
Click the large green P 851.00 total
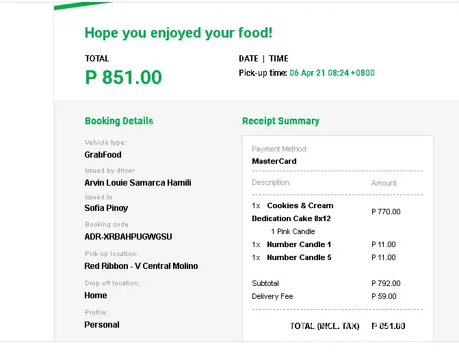pyautogui.click(x=123, y=77)
